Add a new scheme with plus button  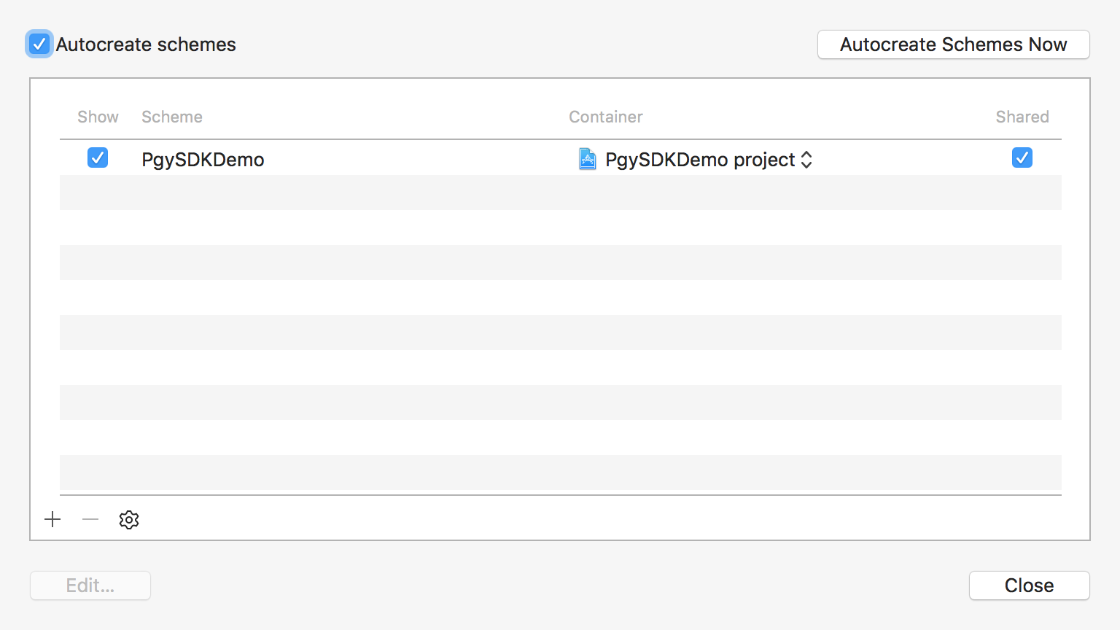pyautogui.click(x=52, y=519)
